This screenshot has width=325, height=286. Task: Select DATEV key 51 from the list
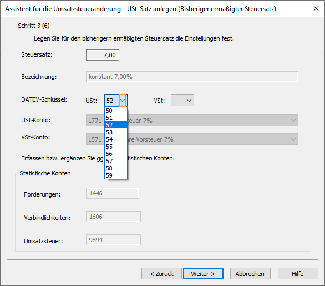(116, 118)
